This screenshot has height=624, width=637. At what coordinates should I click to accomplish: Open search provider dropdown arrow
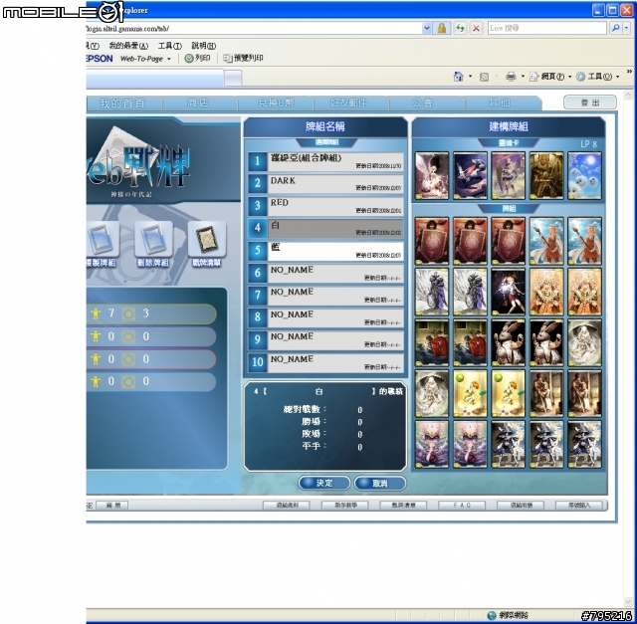[x=626, y=28]
